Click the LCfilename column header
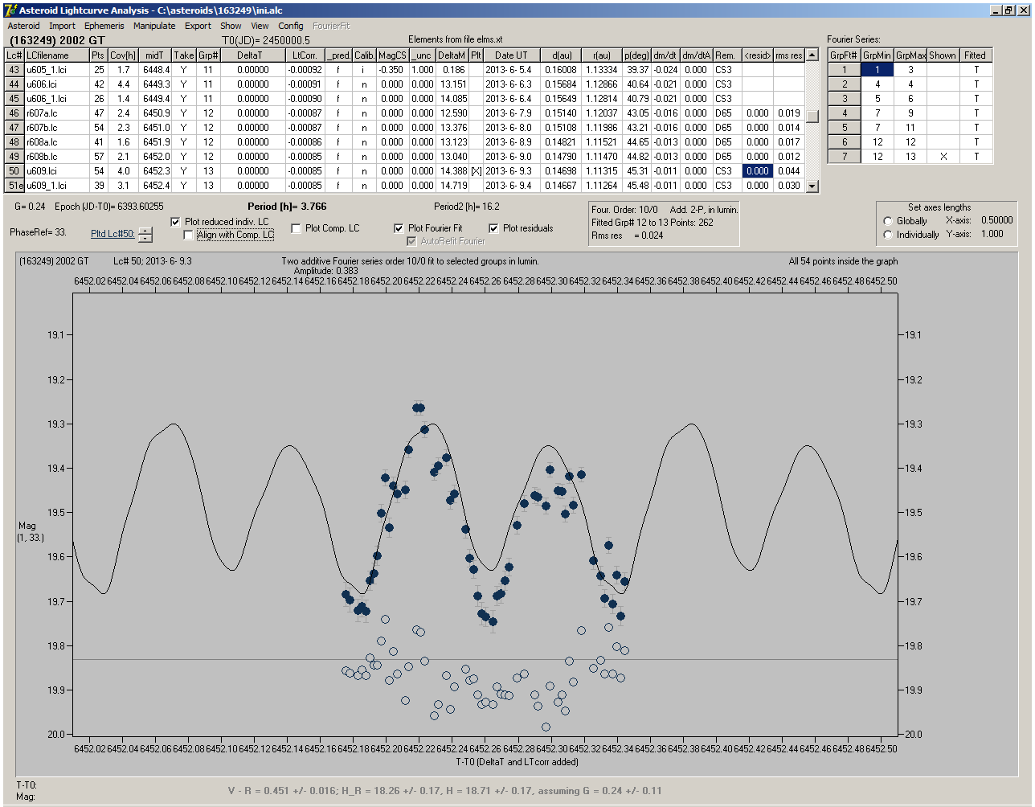The height and width of the screenshot is (807, 1035). coord(56,55)
